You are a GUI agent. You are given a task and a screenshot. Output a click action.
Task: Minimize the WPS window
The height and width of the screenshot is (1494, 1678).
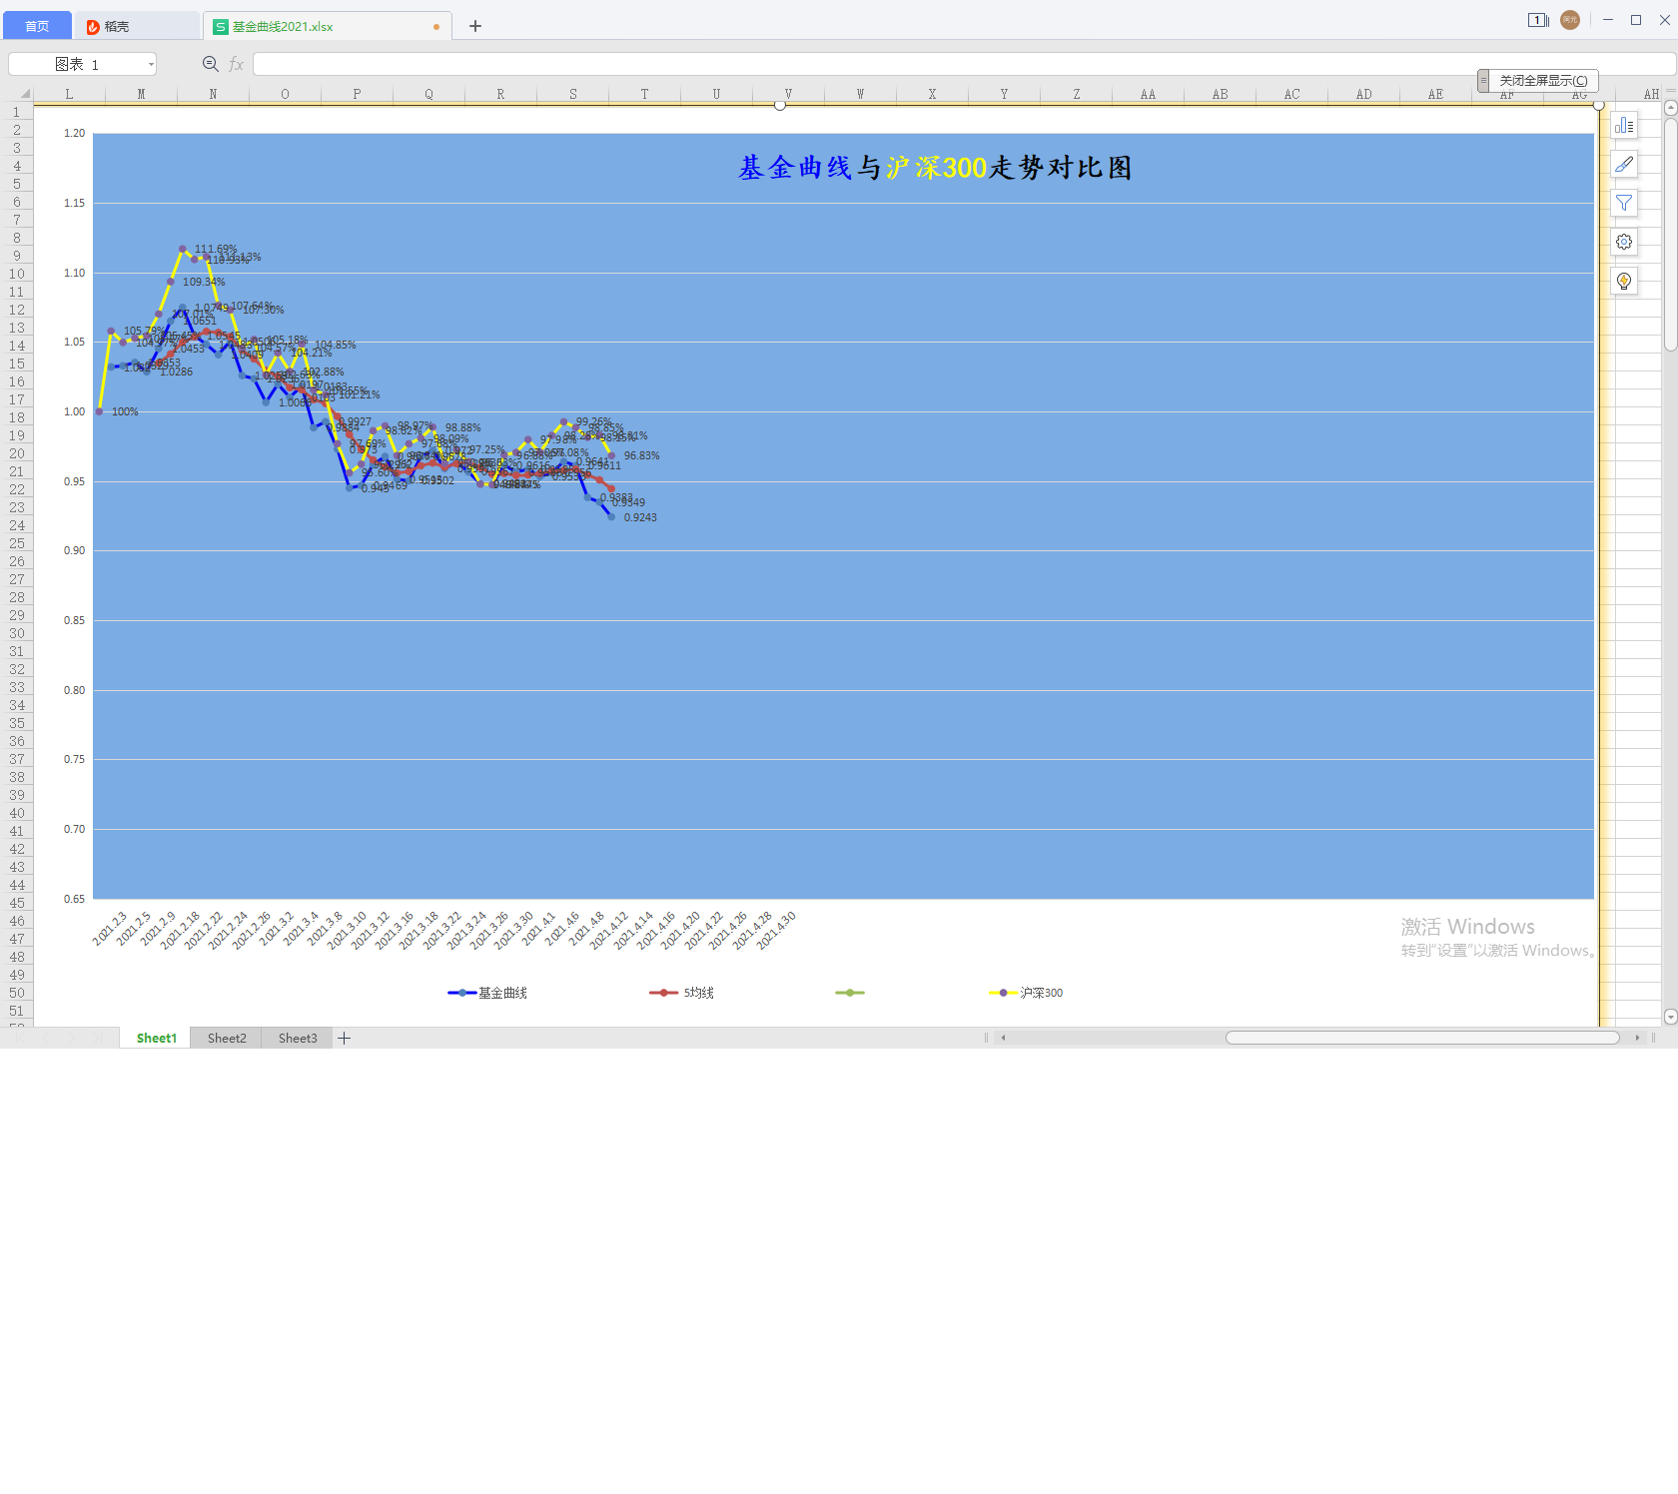pos(1608,20)
